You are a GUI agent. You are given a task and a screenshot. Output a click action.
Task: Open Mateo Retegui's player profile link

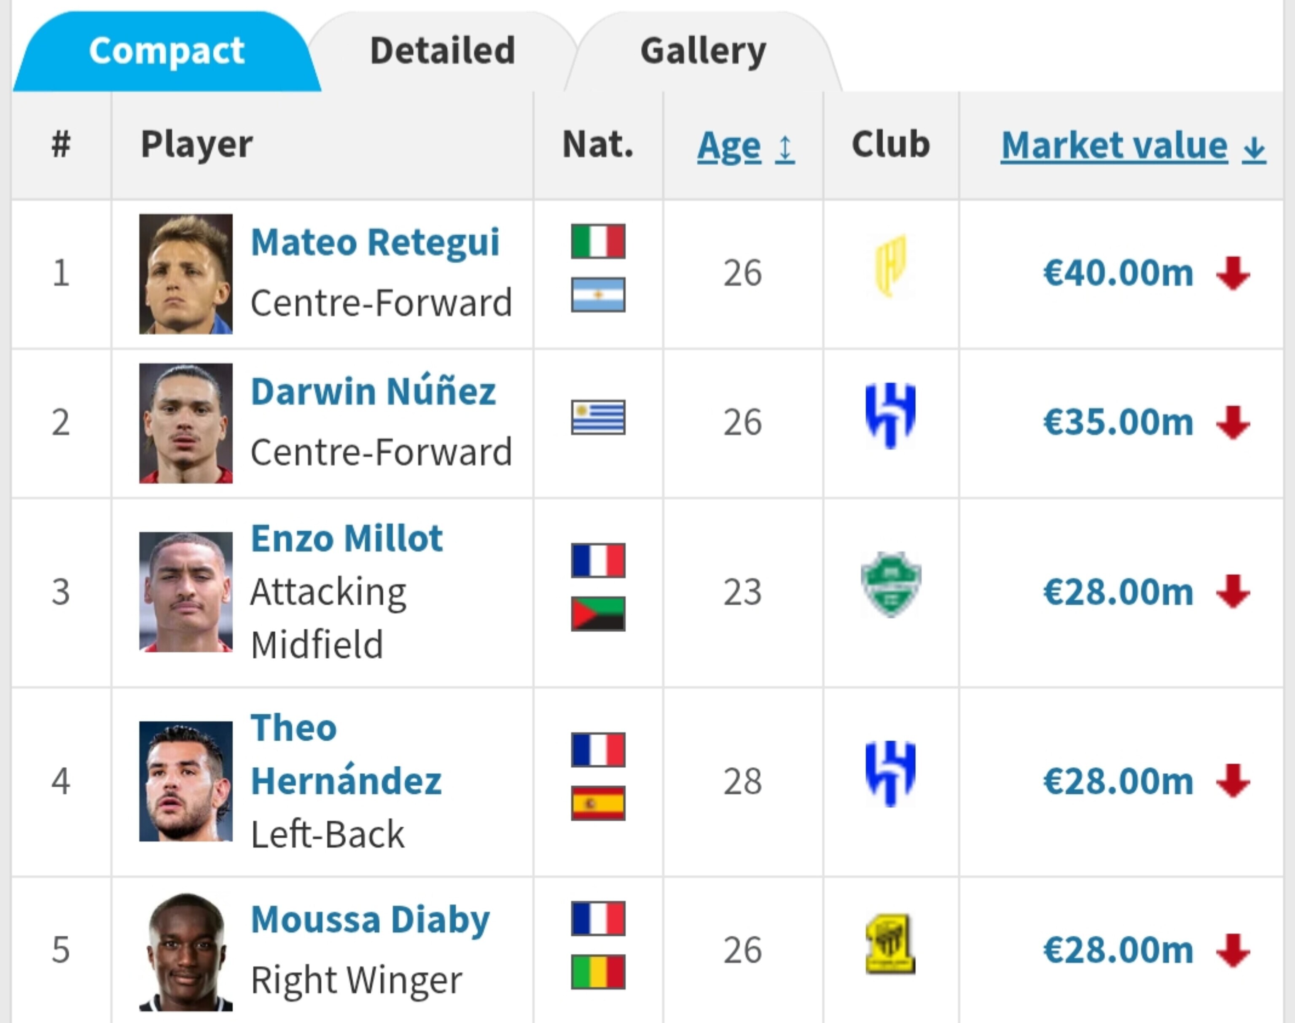click(375, 242)
